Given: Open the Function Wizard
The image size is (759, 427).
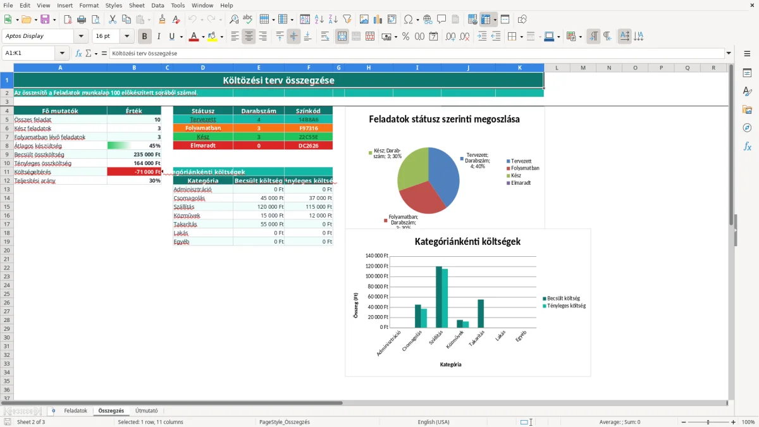Looking at the screenshot, I should point(79,54).
